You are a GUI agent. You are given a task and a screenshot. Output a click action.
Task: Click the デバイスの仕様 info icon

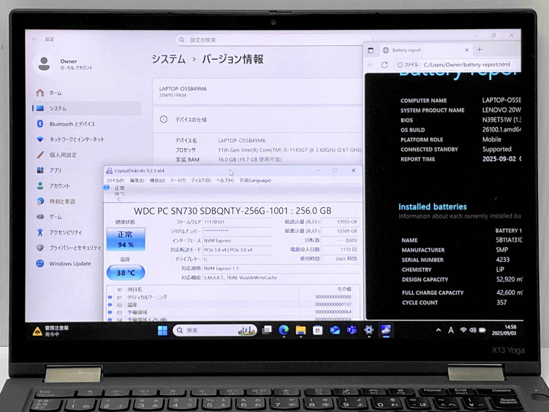point(164,119)
